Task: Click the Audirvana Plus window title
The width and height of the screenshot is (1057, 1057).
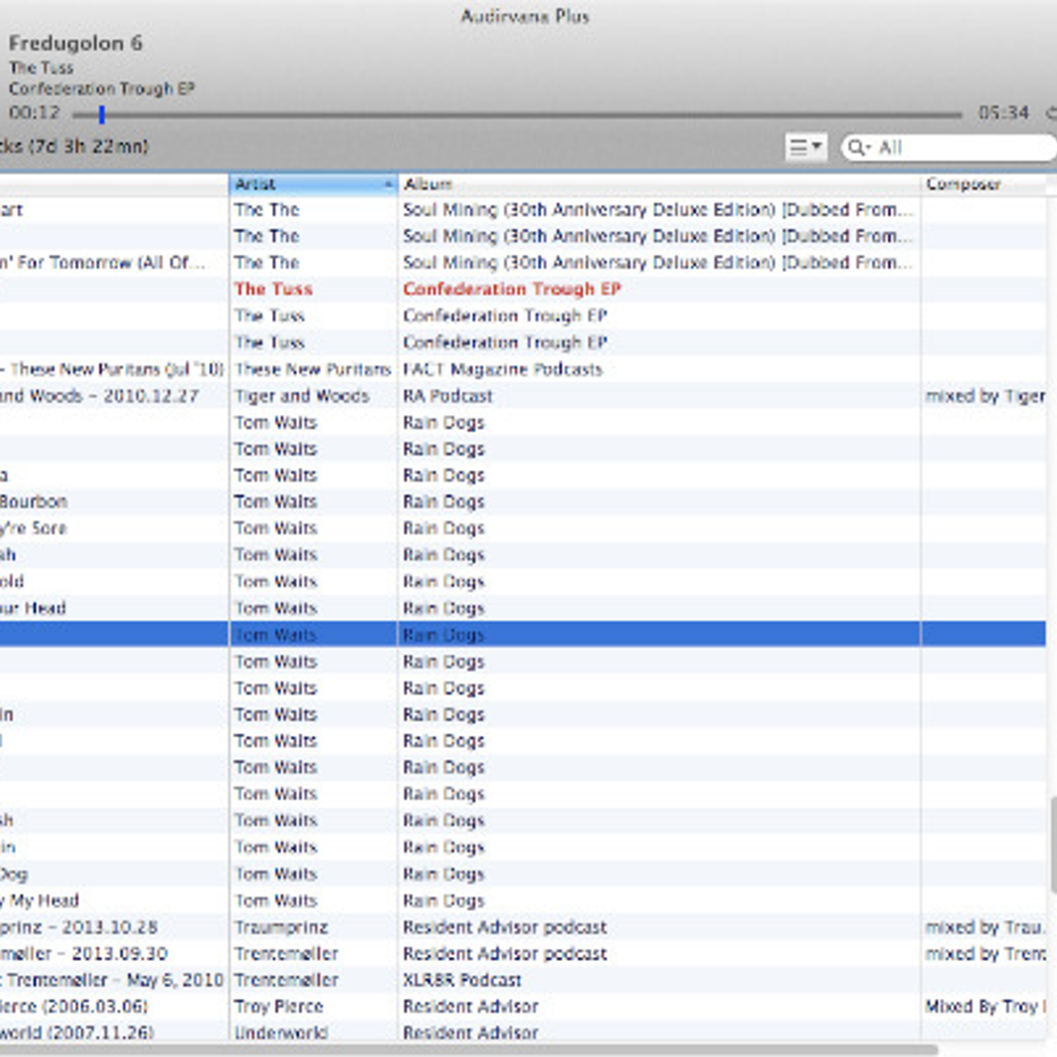Action: coord(525,16)
